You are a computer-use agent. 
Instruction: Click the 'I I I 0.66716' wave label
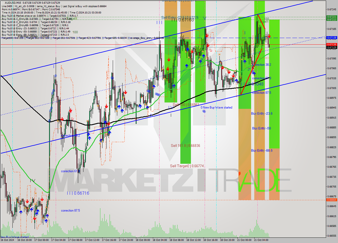click(x=78, y=193)
